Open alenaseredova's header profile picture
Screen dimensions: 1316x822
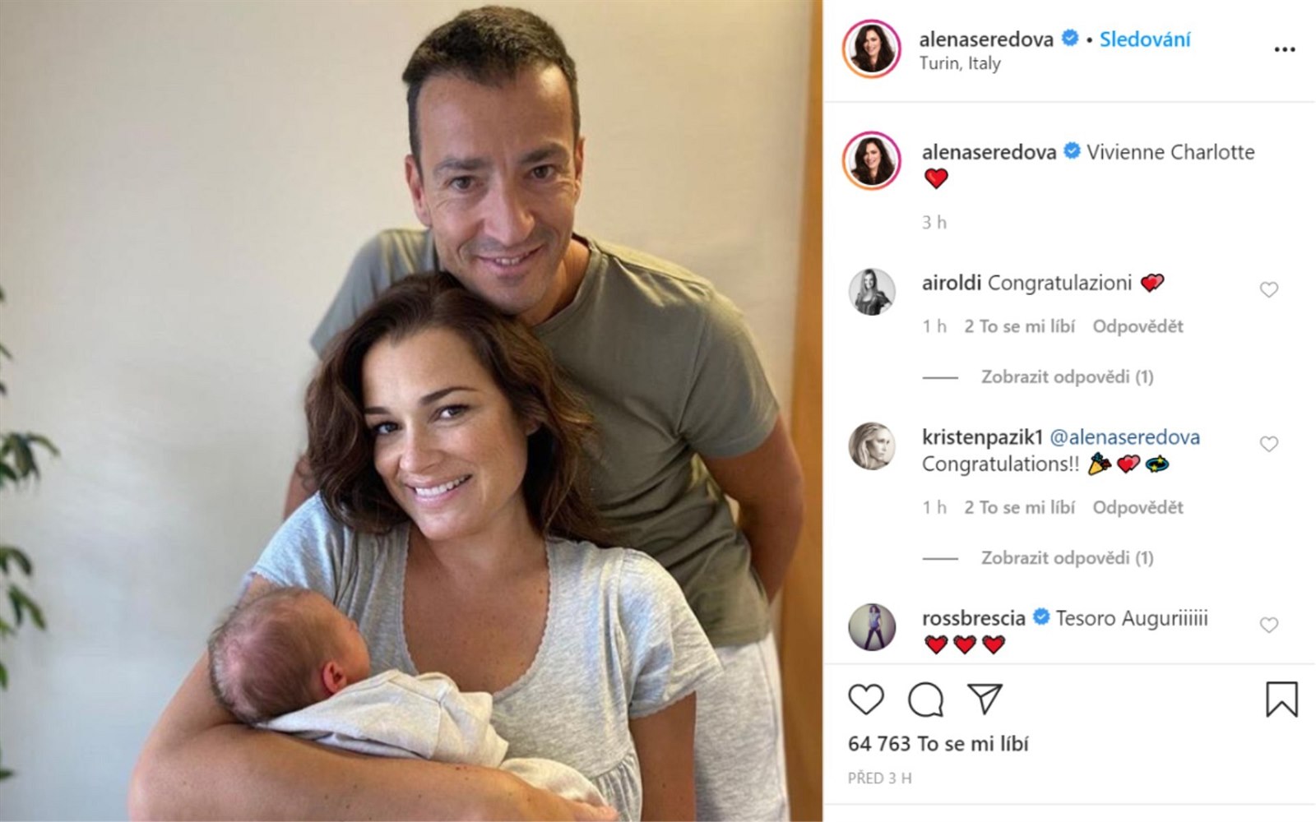tap(872, 48)
